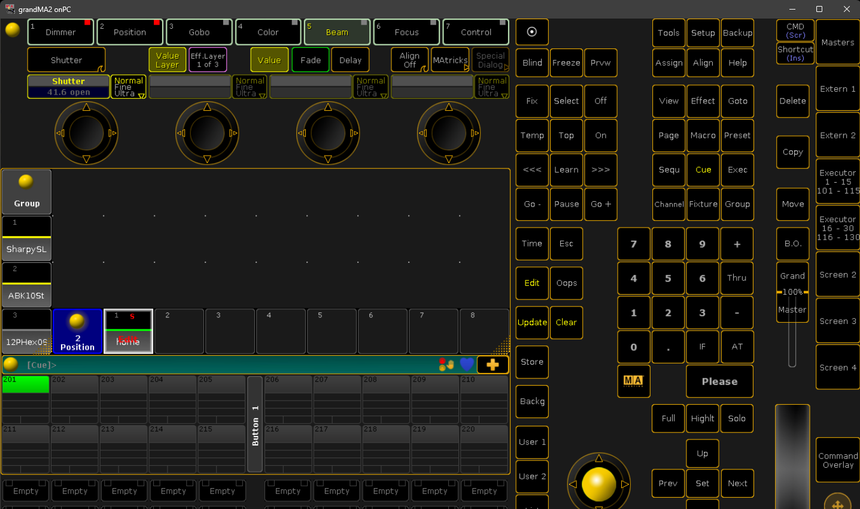Click the Update key
This screenshot has width=860, height=509.
[x=532, y=322]
